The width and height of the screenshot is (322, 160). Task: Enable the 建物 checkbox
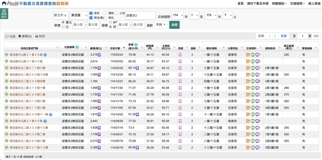click(x=105, y=13)
